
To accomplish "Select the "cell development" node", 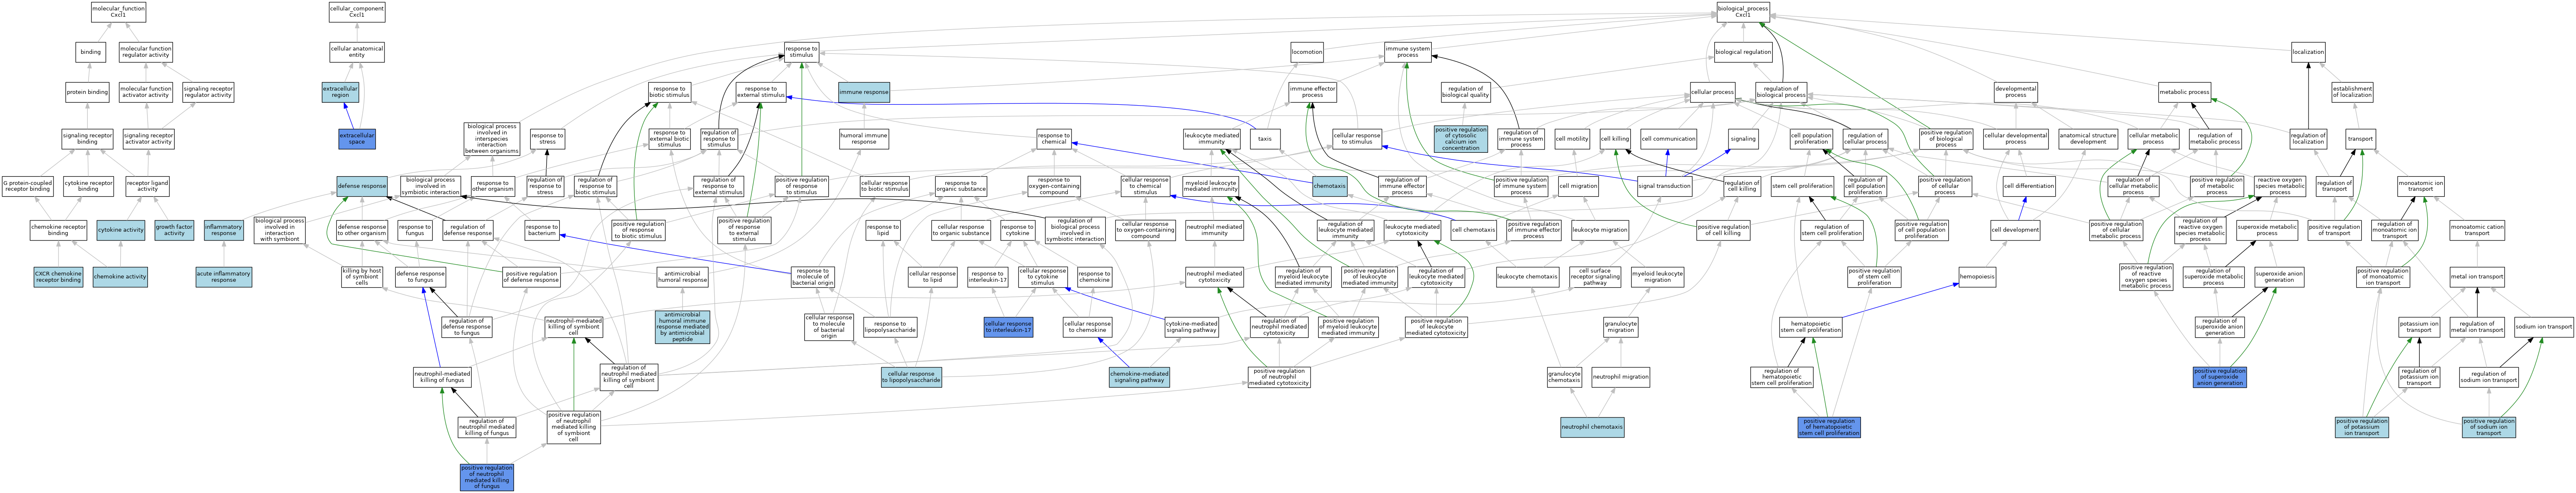I will click(2015, 230).
